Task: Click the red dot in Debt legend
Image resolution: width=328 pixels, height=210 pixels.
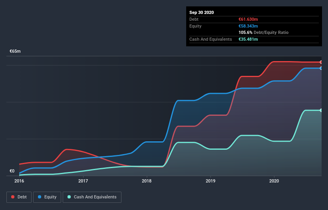Action: [x=13, y=197]
